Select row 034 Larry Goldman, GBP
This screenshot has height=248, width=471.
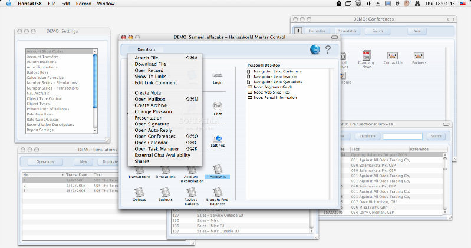click(382, 212)
